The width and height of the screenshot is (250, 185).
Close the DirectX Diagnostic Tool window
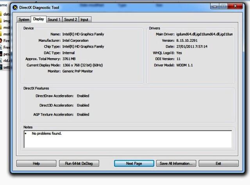click(235, 6)
